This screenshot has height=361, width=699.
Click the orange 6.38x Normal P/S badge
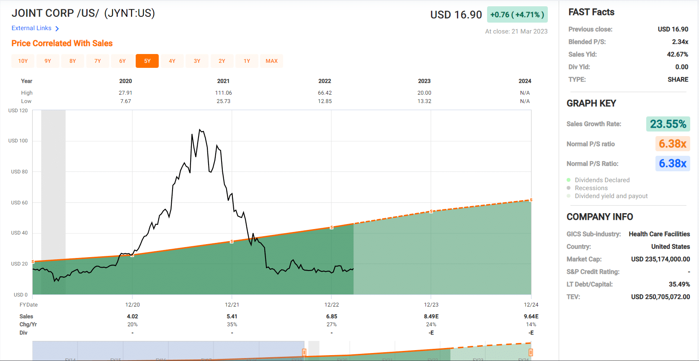(x=673, y=144)
